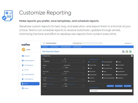Viewport: 138px width, 103px height.
Task: Open the Execution Type filter dropdown
Action: (x=53, y=74)
